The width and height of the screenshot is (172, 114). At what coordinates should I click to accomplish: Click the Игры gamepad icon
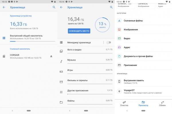(x=61, y=72)
